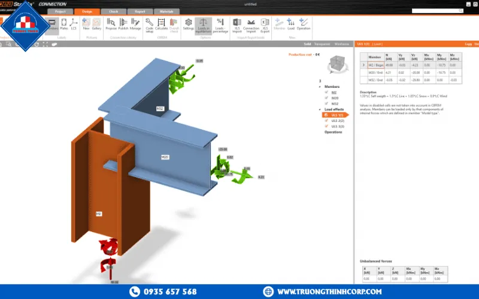
Task: Open the Gallery pictures icon
Action: (96, 24)
